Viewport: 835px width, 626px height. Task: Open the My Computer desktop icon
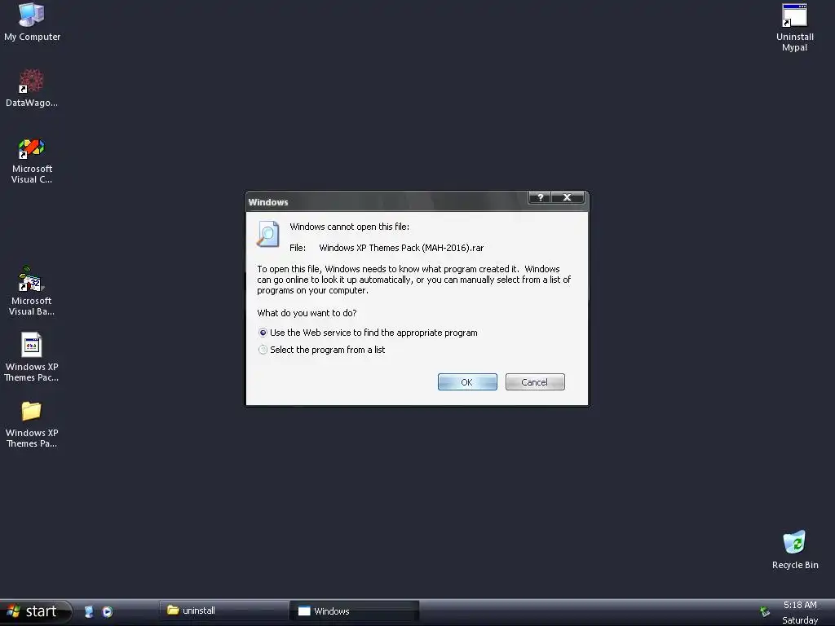point(32,22)
